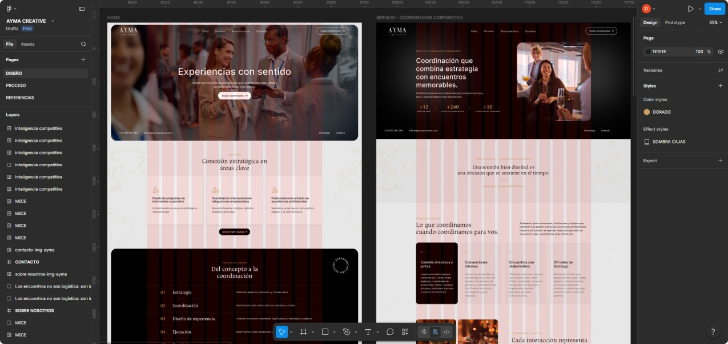
Task: Open the zoom level 35% dropdown
Action: click(716, 22)
